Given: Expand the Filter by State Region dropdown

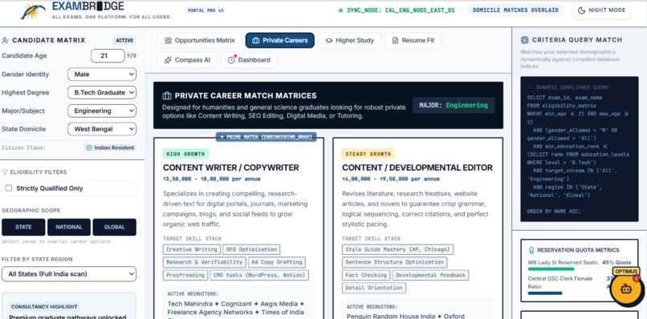Looking at the screenshot, I should coord(69,274).
